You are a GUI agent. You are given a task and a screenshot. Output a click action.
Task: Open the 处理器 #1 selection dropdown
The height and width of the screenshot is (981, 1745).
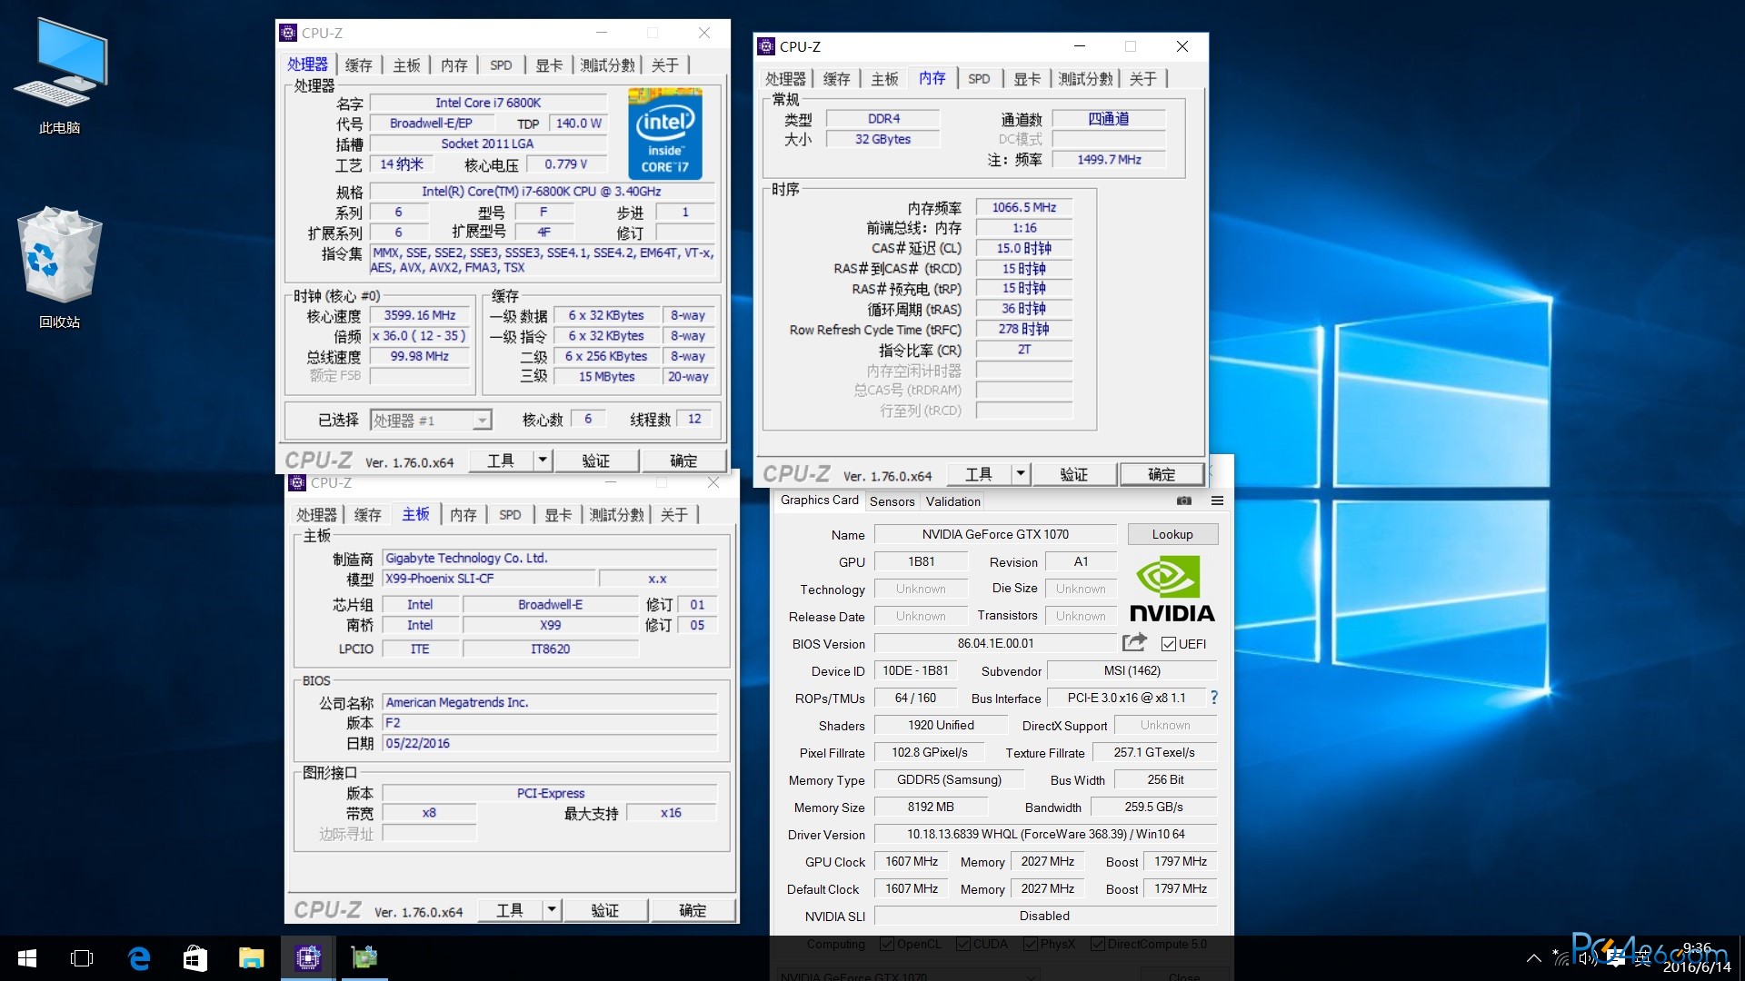pyautogui.click(x=483, y=420)
